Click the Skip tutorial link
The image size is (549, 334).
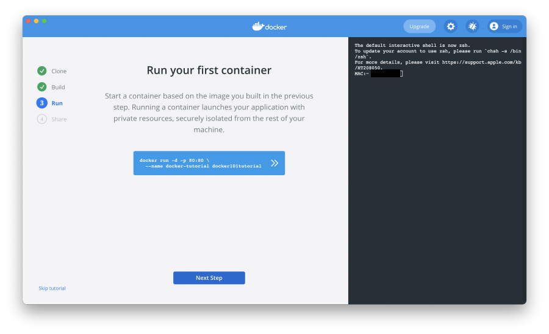pyautogui.click(x=52, y=288)
